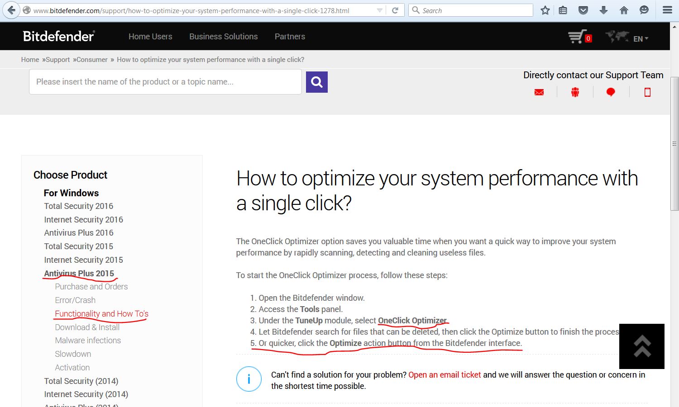
Task: Click the Firefox search box
Action: pos(471,10)
